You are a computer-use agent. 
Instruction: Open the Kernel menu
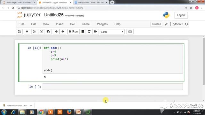click(86, 24)
